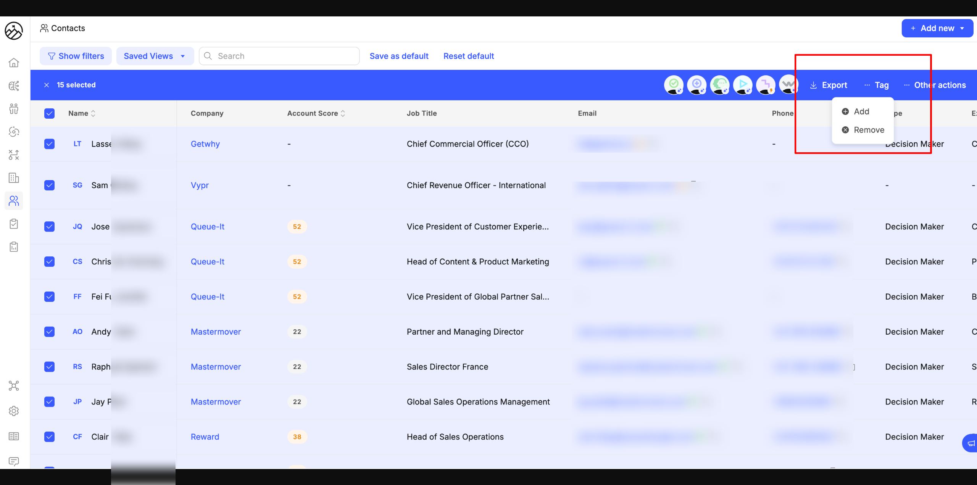977x485 pixels.
Task: Click the megaphone announcement floating button
Action: pos(971,443)
